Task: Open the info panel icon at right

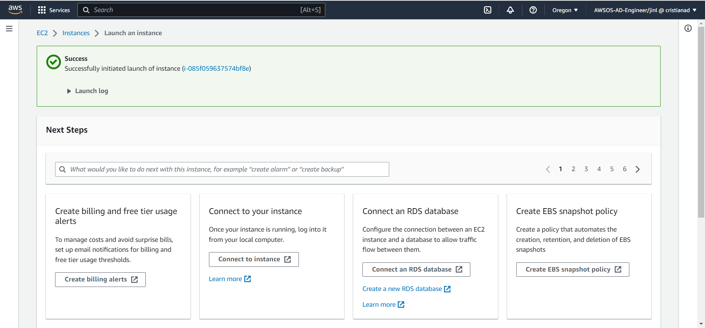Action: coord(688,28)
